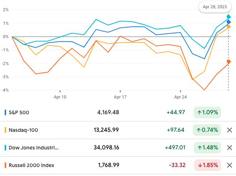
Task: Click the Apr 10 label on chart axis
Action: click(x=60, y=97)
